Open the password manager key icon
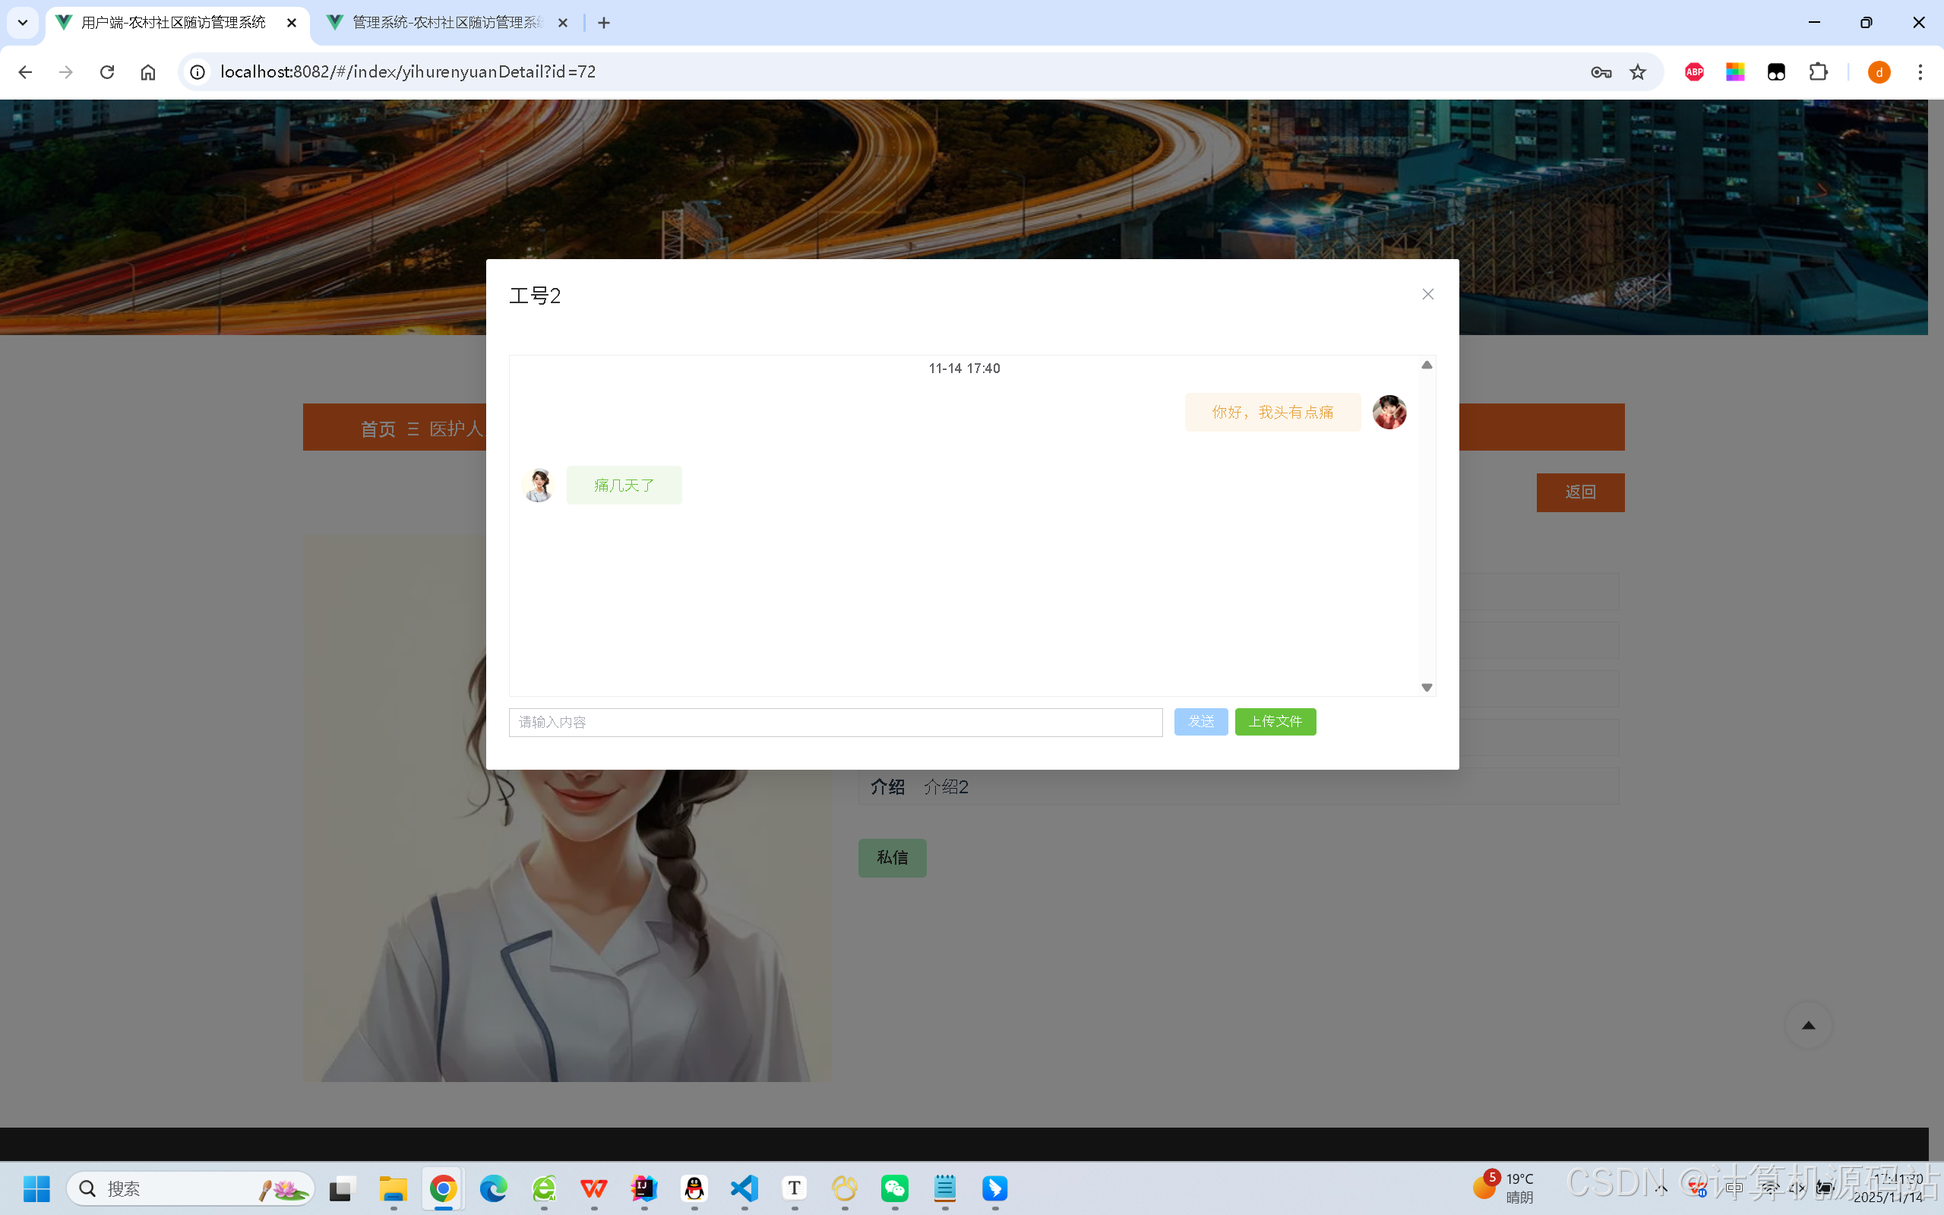Screen dimensions: 1944x1215 tap(1600, 72)
